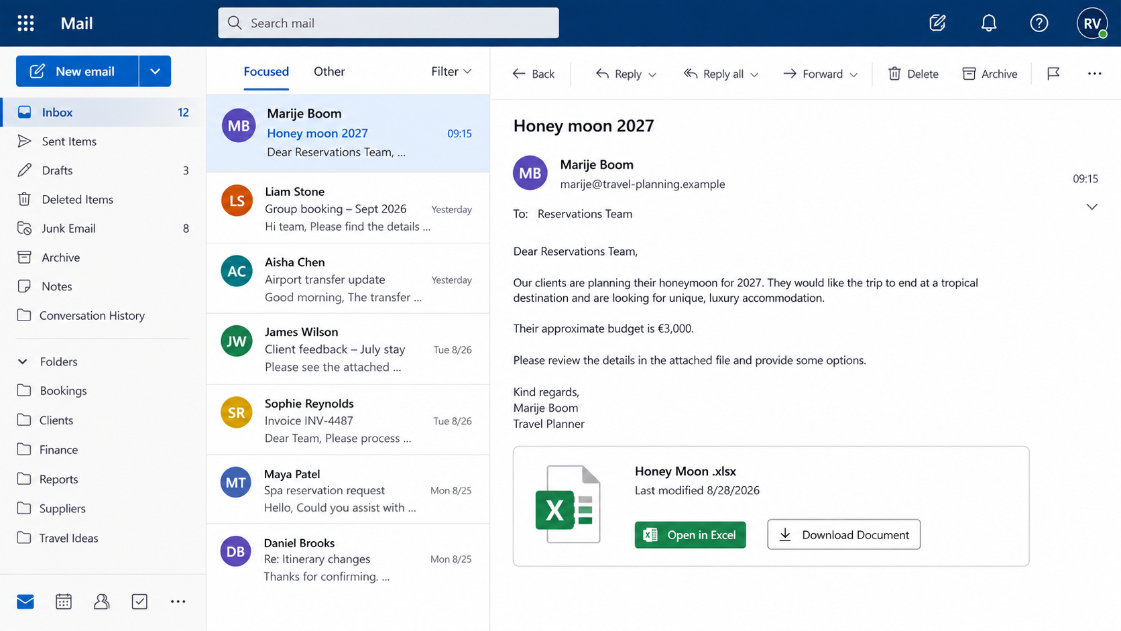Click sender address marije@travel-planning.example
Screen dimensions: 1121x631
pyautogui.click(x=642, y=184)
